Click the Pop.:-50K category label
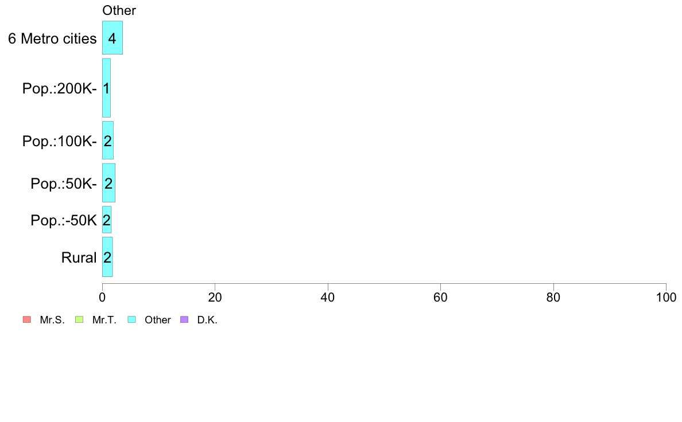This screenshot has height=422, width=682. coord(64,220)
